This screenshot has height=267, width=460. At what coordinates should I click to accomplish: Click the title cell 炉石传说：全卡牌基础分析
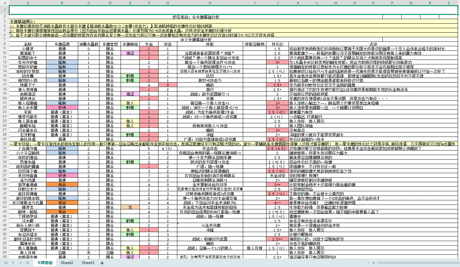coord(196,17)
